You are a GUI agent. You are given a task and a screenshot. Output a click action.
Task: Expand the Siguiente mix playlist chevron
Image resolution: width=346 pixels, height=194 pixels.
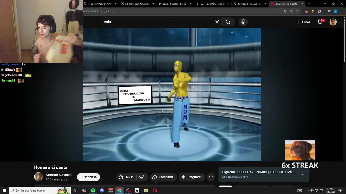303,174
